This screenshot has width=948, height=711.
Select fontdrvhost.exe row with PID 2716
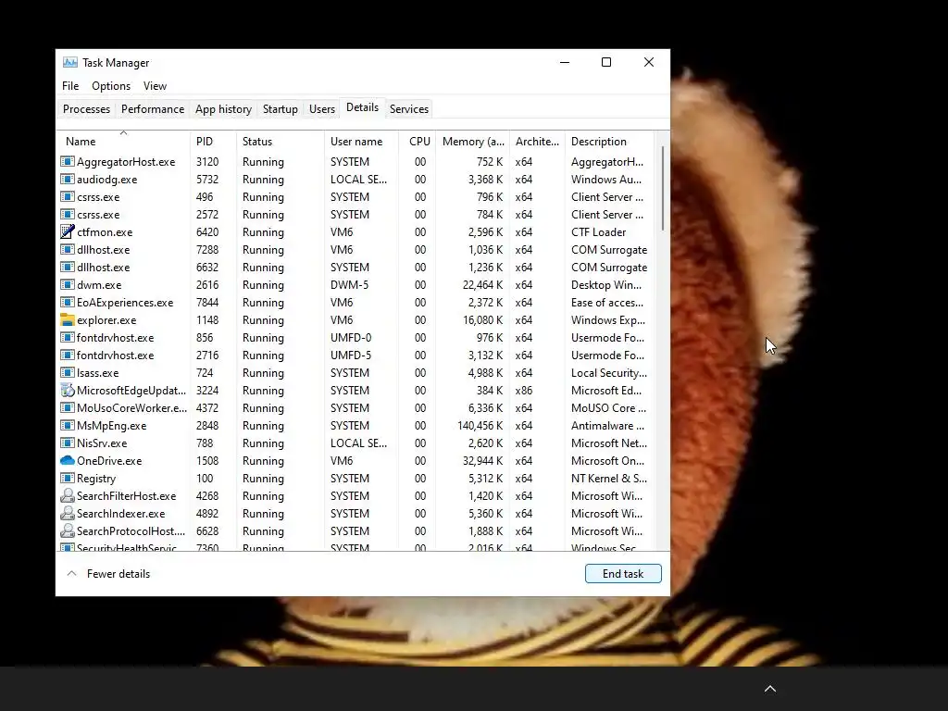pos(356,355)
